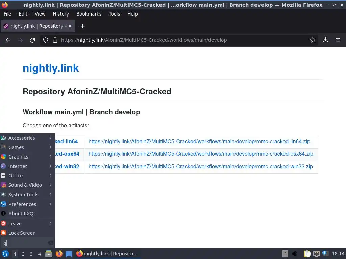The width and height of the screenshot is (346, 259).
Task: Open the mmc-cracked-osx64.zip download link
Action: click(x=201, y=154)
